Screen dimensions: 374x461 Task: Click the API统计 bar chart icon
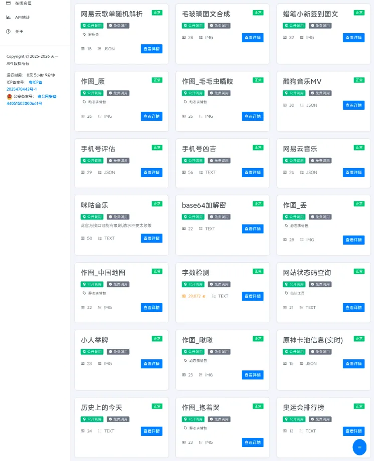(9, 17)
